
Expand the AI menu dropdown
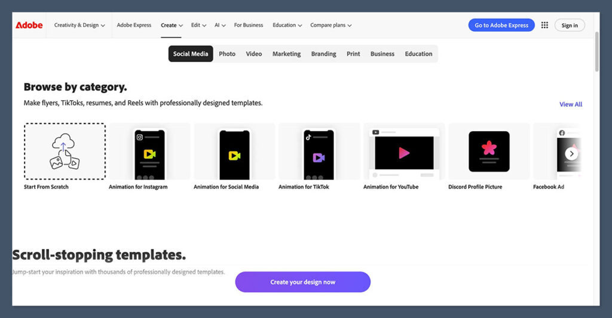pyautogui.click(x=220, y=25)
